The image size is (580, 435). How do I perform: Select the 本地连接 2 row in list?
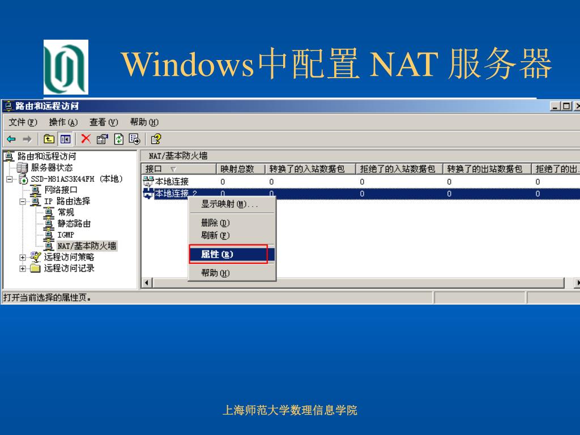(361, 194)
